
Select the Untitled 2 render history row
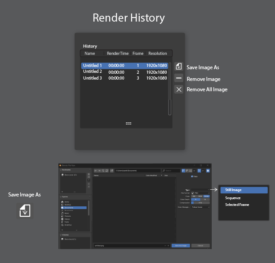pyautogui.click(x=125, y=72)
